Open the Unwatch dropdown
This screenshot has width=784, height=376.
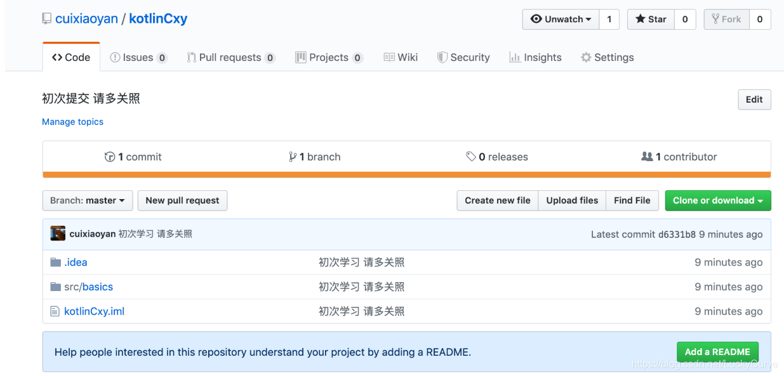click(x=561, y=19)
